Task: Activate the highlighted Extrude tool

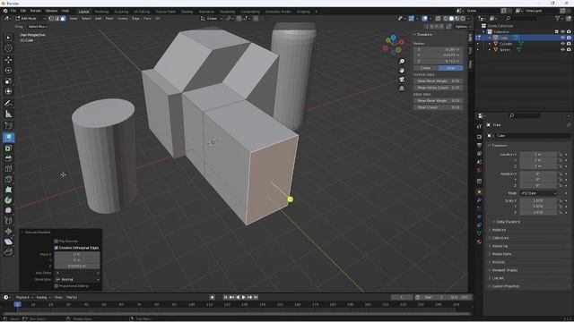Action: click(8, 137)
